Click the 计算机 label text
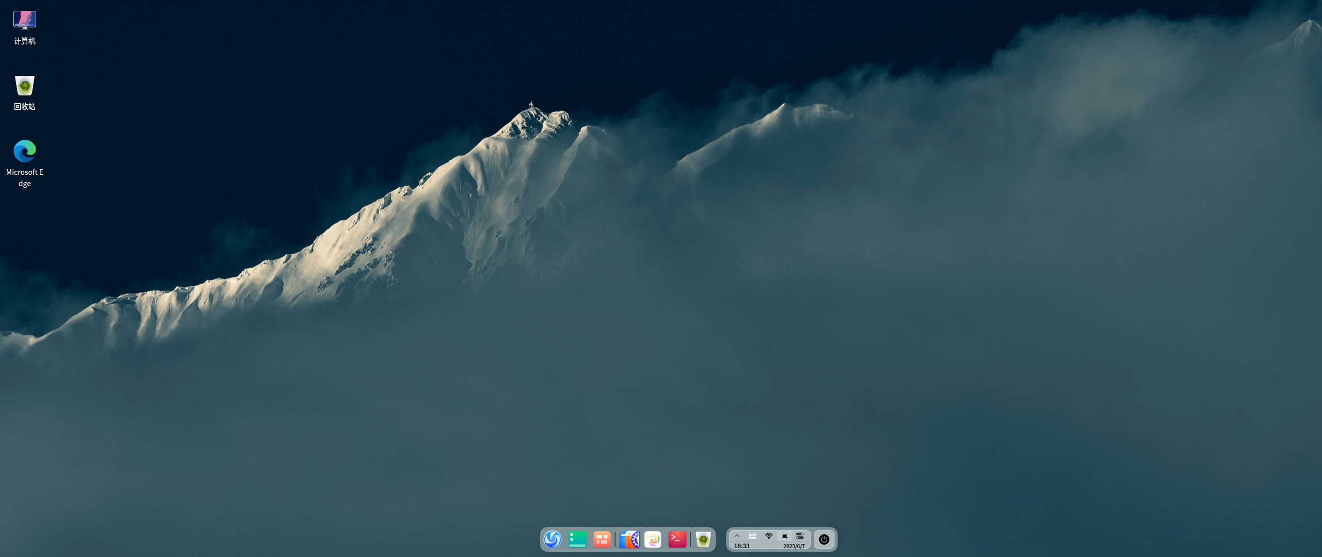The width and height of the screenshot is (1322, 557). [x=25, y=41]
